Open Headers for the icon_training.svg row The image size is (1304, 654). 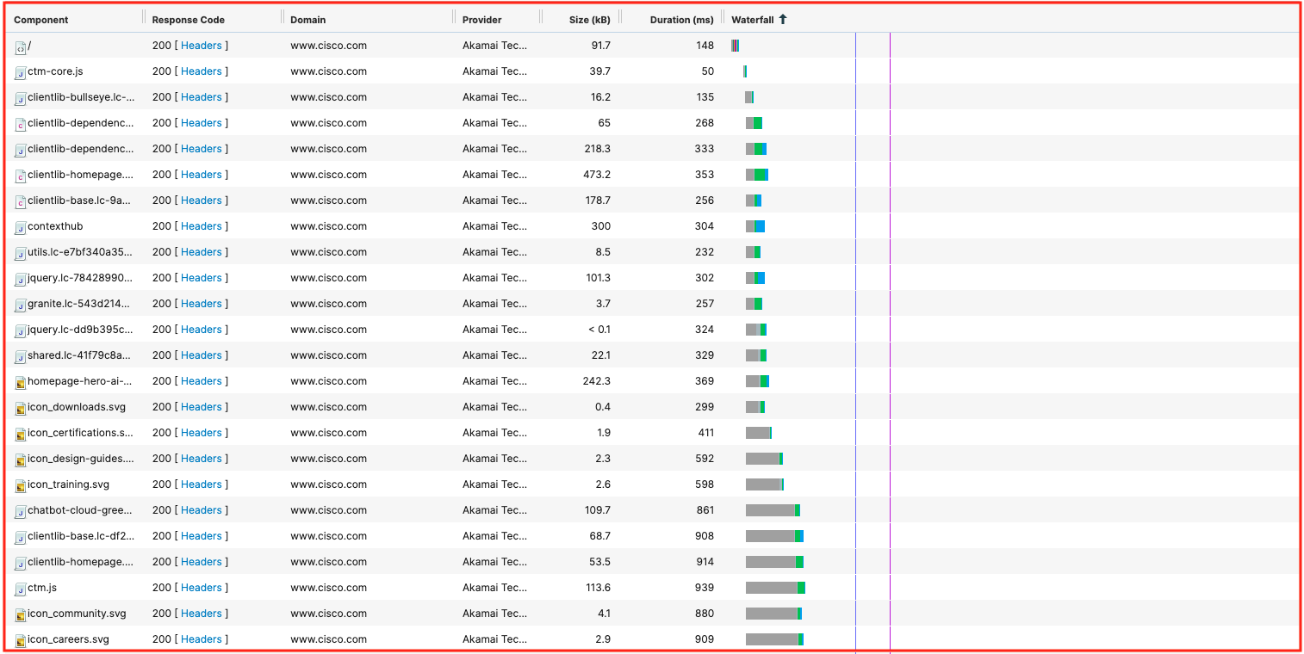click(202, 484)
